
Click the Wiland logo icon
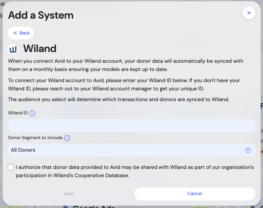point(13,49)
